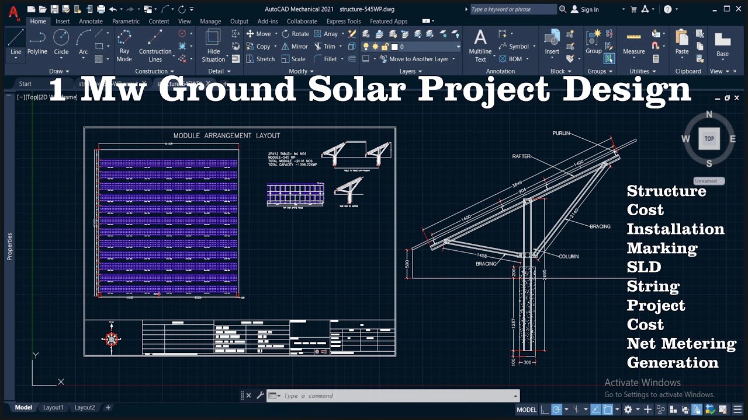Switch to the Annotate ribbon tab
Screen dimensions: 748x420
coord(91,21)
